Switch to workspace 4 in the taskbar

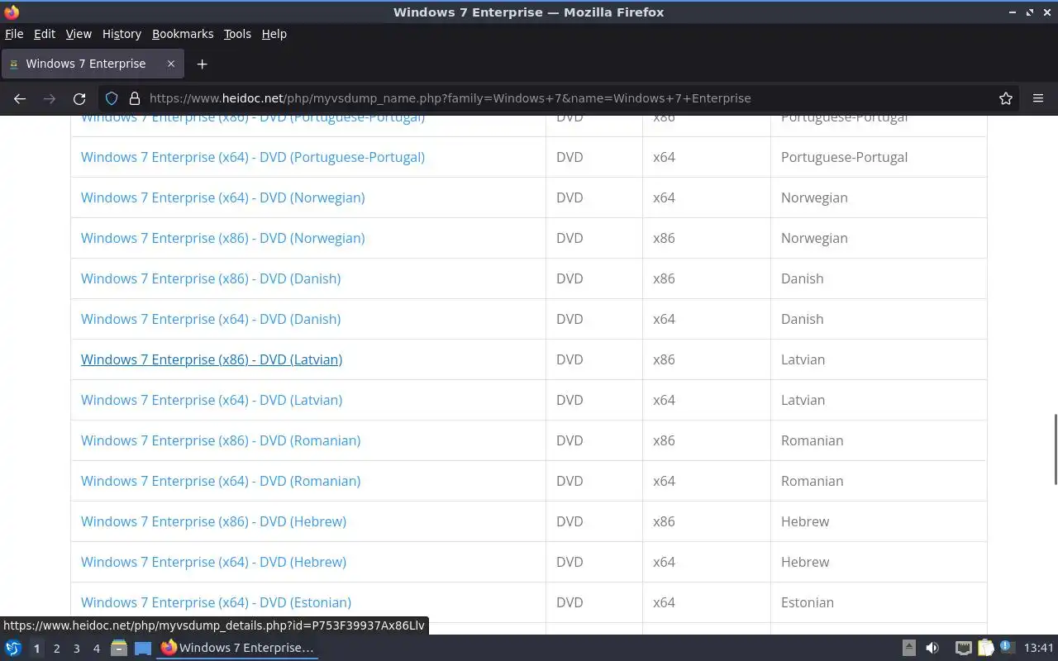click(x=96, y=649)
